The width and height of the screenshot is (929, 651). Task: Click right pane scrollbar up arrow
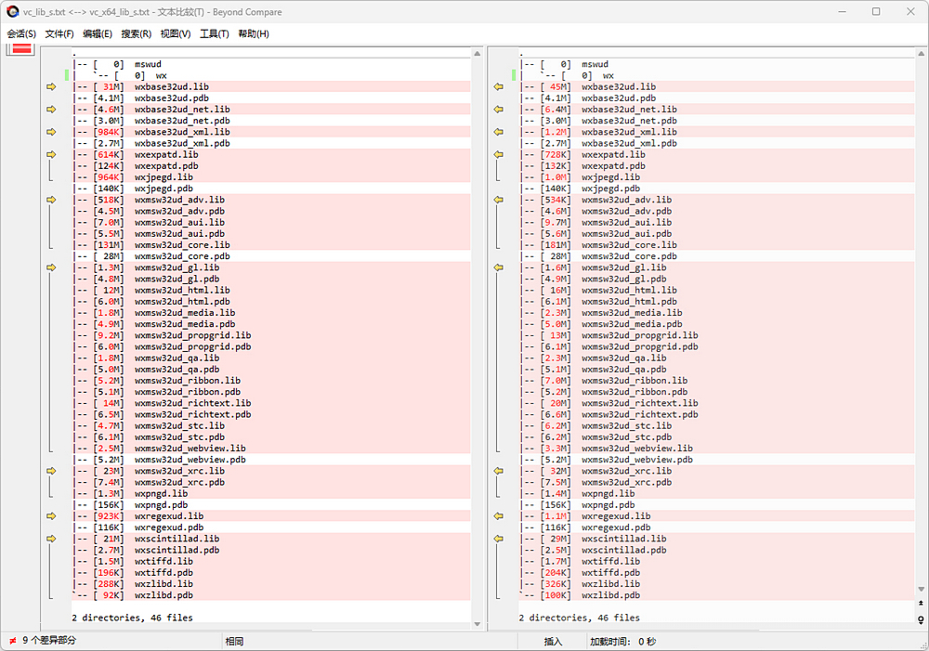921,53
